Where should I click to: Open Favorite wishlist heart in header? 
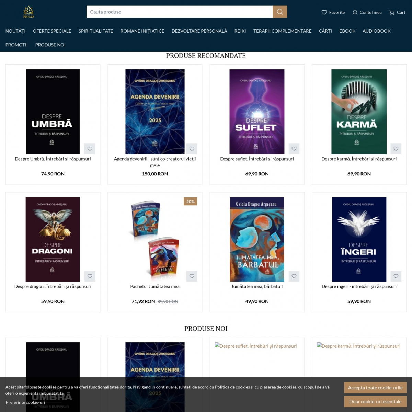(333, 12)
